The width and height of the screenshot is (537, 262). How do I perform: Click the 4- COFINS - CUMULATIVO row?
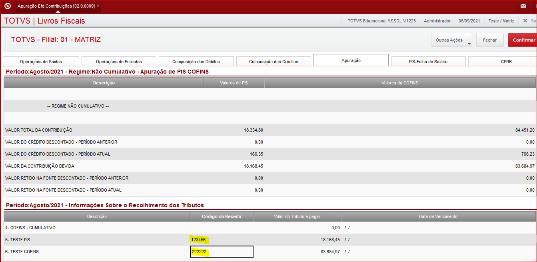[270, 228]
